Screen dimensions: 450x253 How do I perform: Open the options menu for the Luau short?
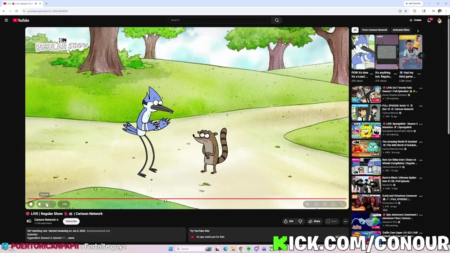371,74
